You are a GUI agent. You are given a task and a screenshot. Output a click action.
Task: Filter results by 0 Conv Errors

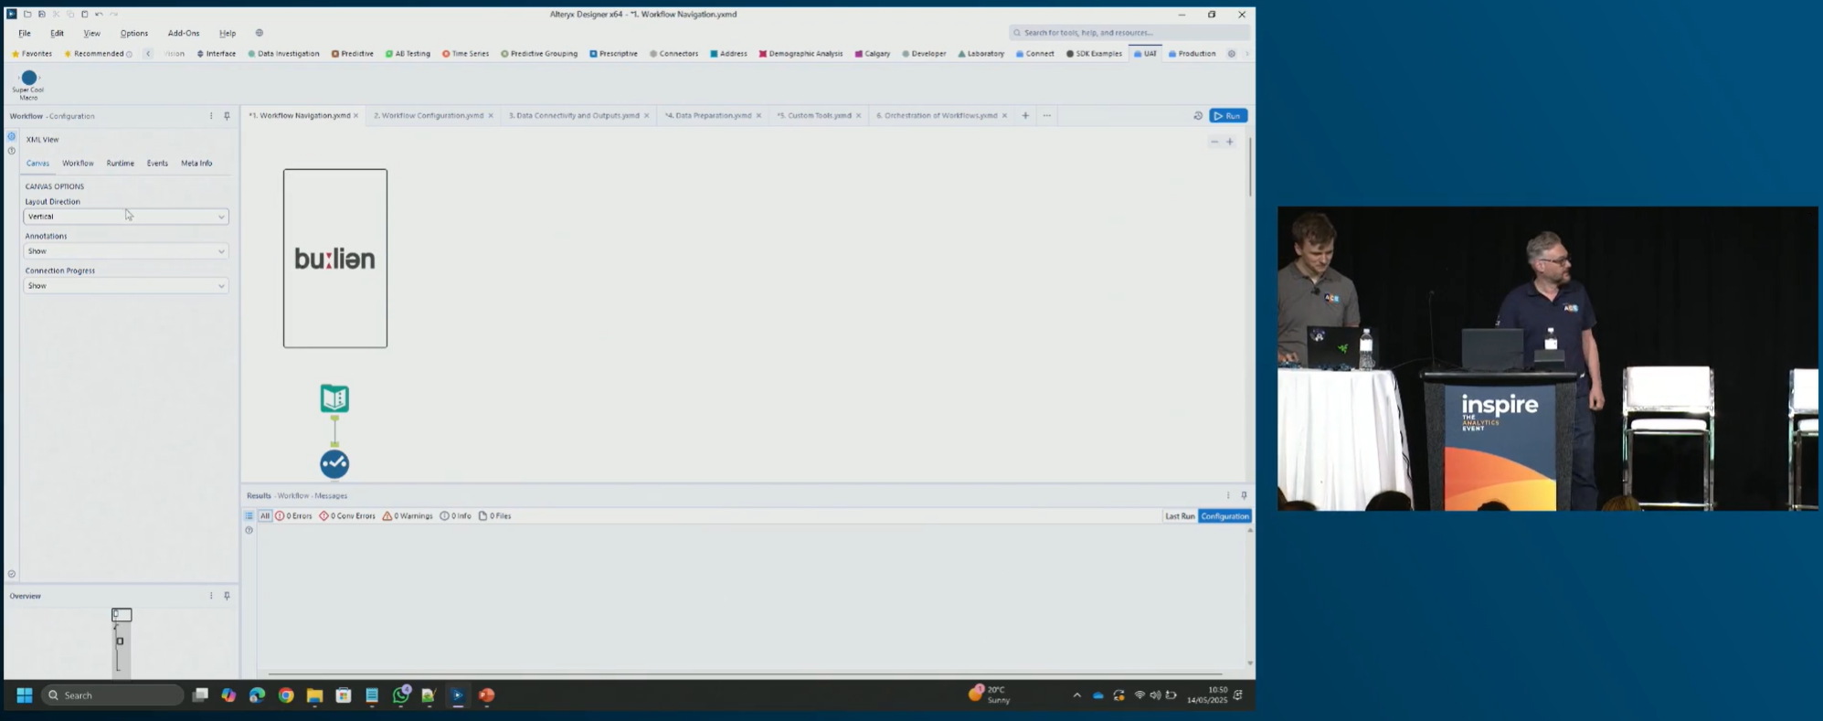[x=347, y=516]
